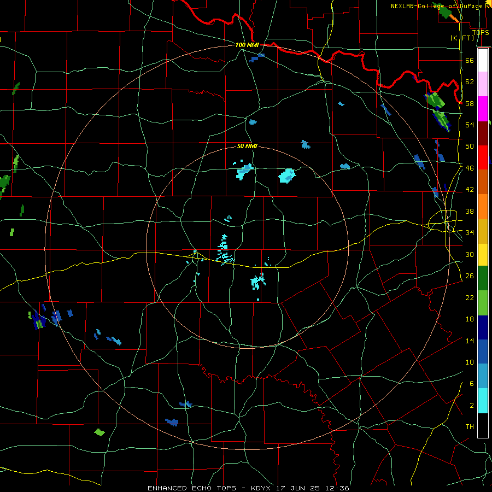Click the white swatch in the tops legend

pos(483,60)
